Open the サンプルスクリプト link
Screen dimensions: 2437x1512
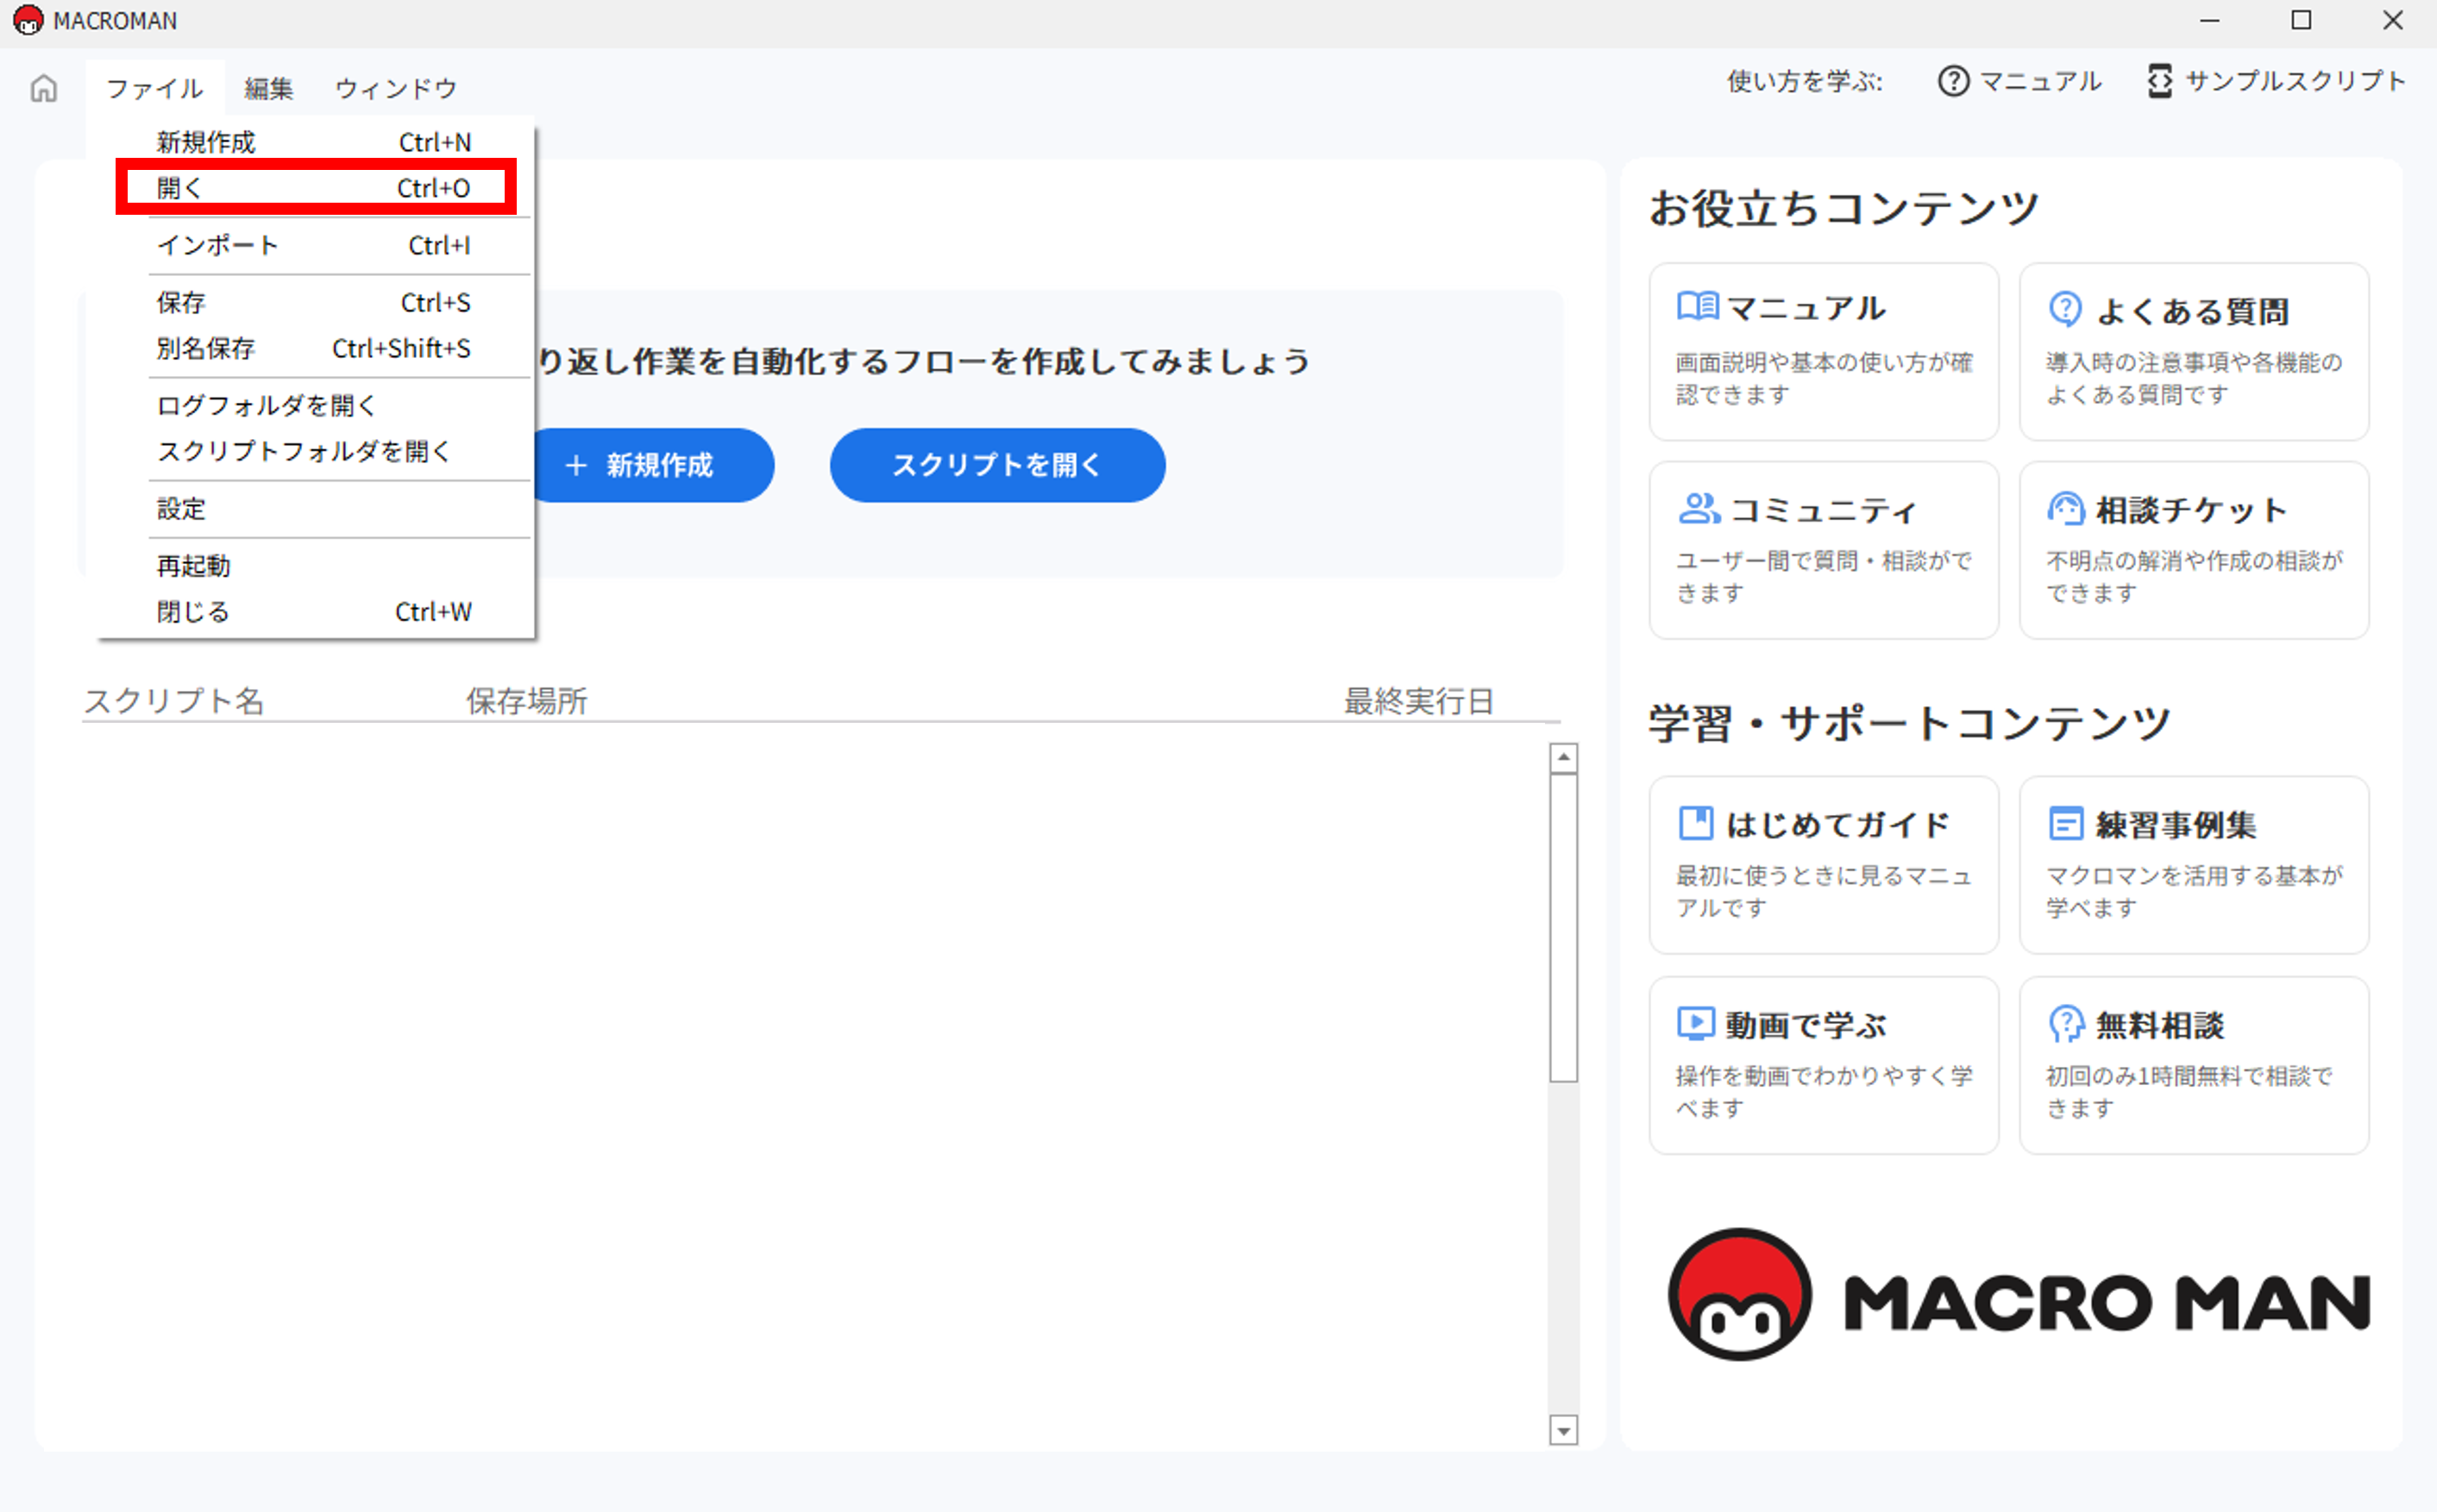(2275, 81)
